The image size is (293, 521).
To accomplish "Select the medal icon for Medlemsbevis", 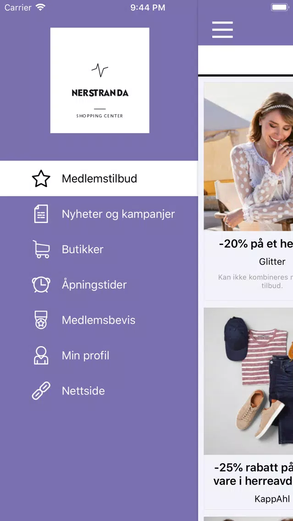I will [x=41, y=320].
